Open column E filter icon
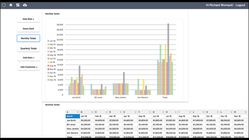 point(135,112)
